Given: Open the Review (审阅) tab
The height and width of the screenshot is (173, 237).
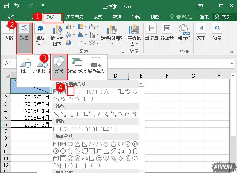Looking at the screenshot, I should pos(136,16).
